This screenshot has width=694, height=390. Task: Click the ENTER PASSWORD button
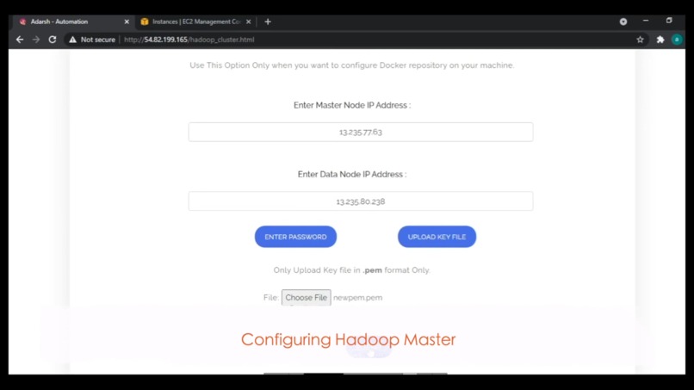click(295, 237)
